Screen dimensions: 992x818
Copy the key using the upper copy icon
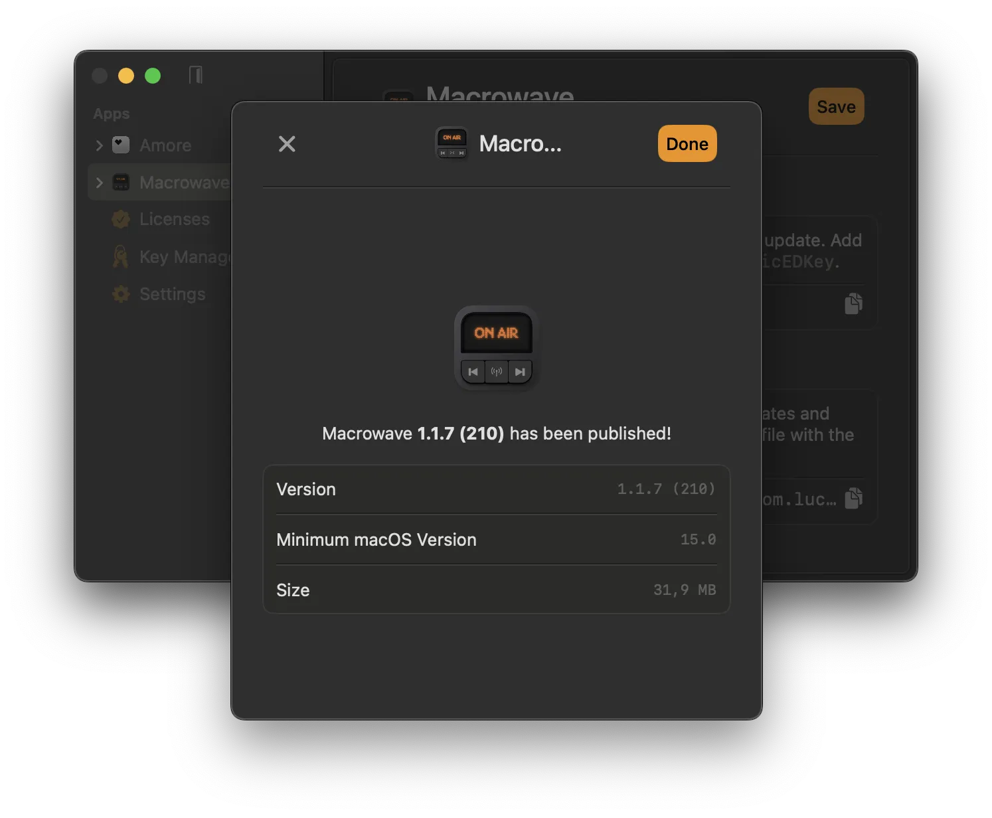click(x=853, y=303)
